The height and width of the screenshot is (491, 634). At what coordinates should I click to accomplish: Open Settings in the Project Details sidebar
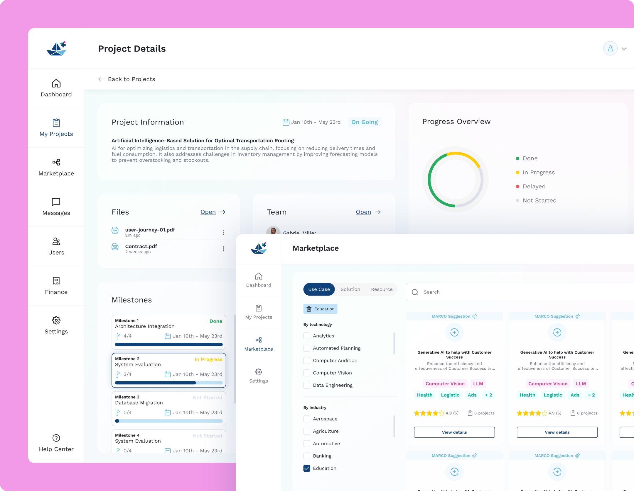coord(56,325)
